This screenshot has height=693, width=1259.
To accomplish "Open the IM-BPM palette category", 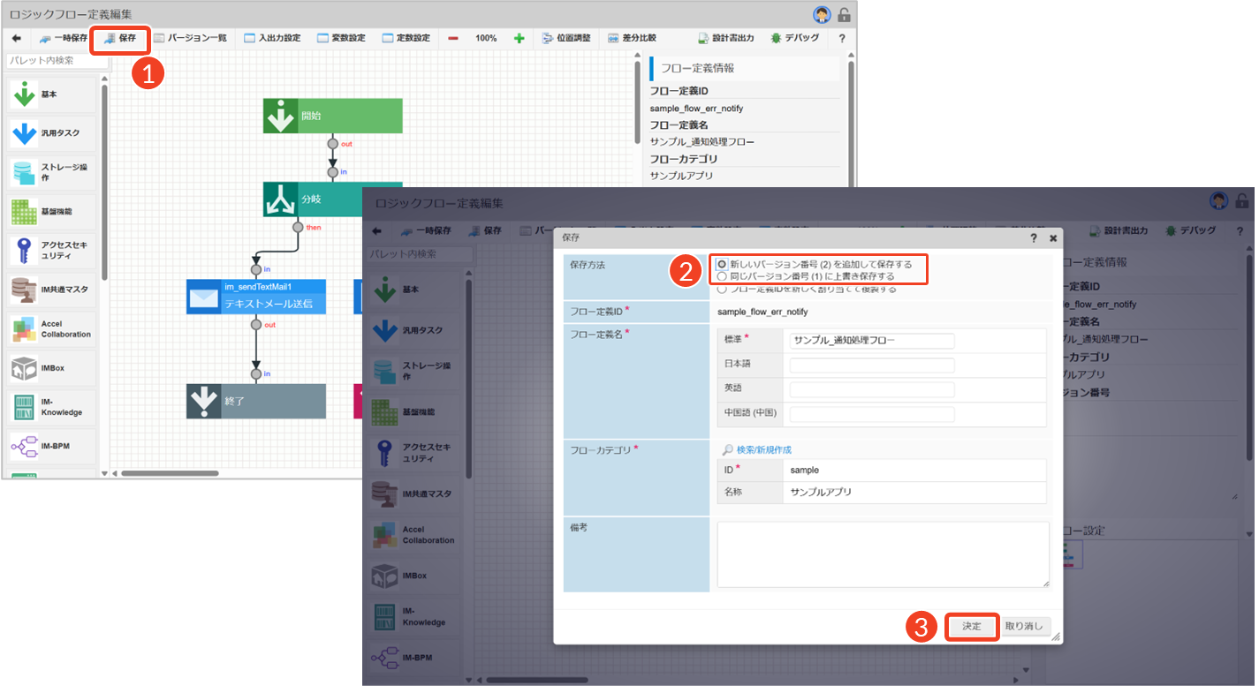I will pyautogui.click(x=24, y=447).
